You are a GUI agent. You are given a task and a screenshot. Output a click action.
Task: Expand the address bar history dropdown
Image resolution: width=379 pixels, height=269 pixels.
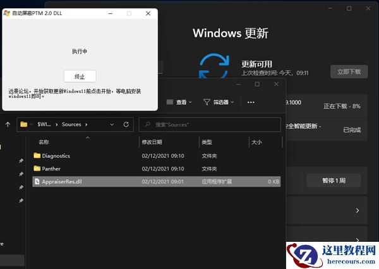(x=112, y=124)
